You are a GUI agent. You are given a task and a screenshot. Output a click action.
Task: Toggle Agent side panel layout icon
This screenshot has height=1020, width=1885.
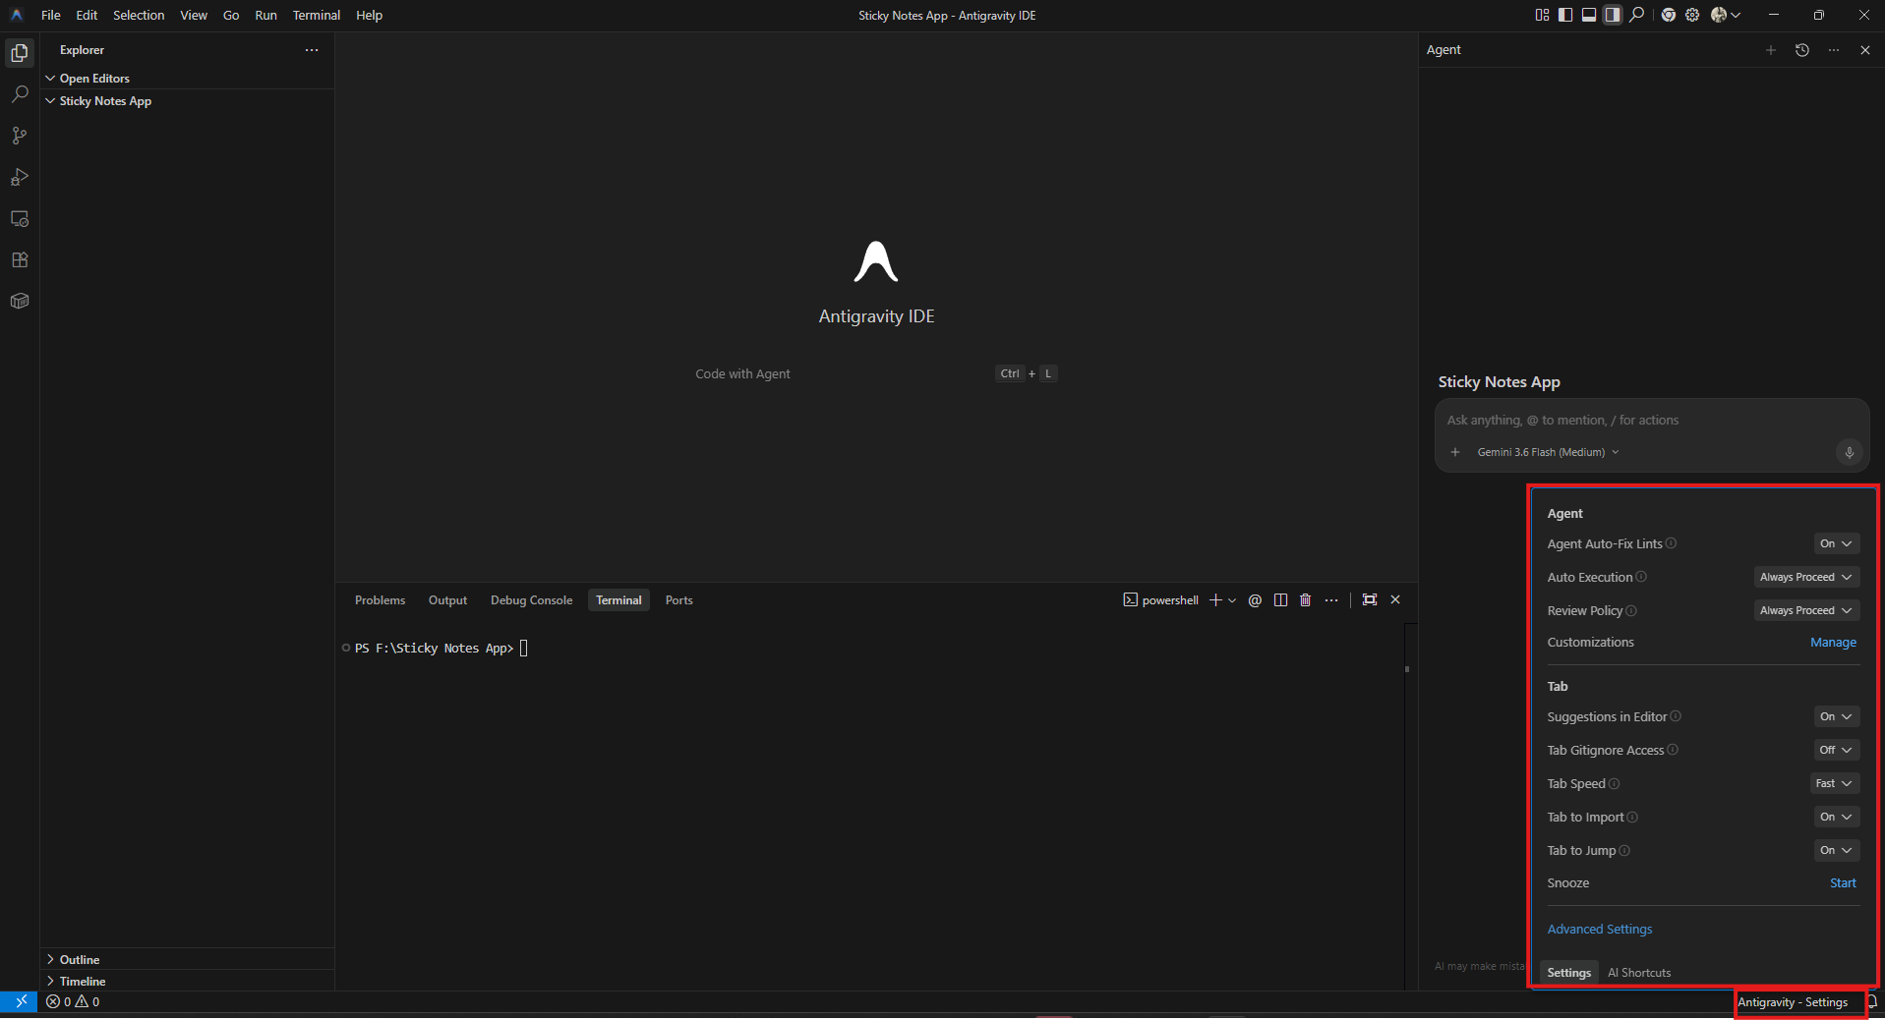click(x=1613, y=15)
